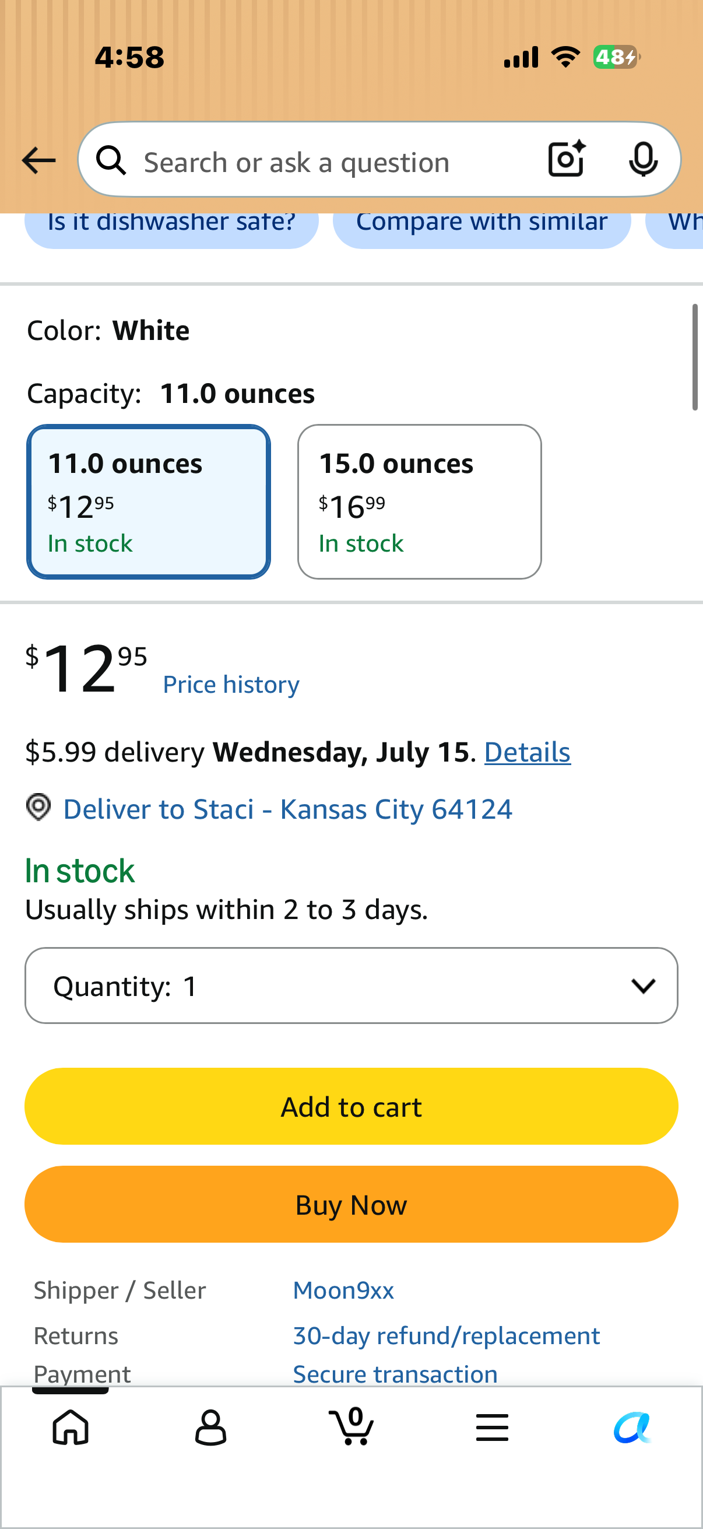Screen dimensions: 703x1529
Task: Click the Add to cart button
Action: point(351,1106)
